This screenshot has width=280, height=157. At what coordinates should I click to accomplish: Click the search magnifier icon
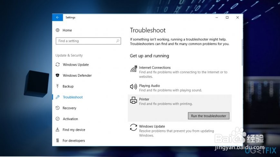[118, 41]
